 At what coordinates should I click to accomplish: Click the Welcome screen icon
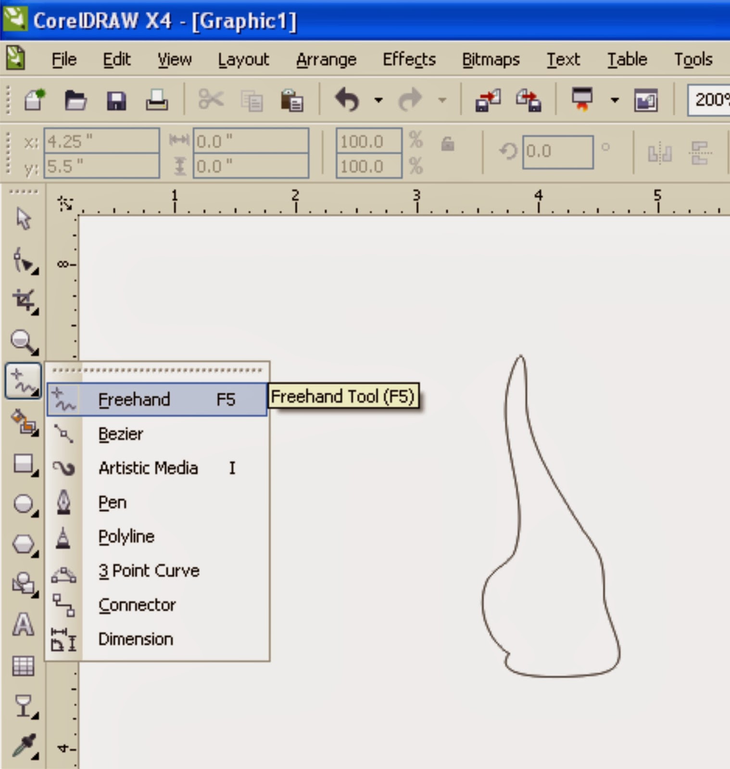tap(646, 100)
